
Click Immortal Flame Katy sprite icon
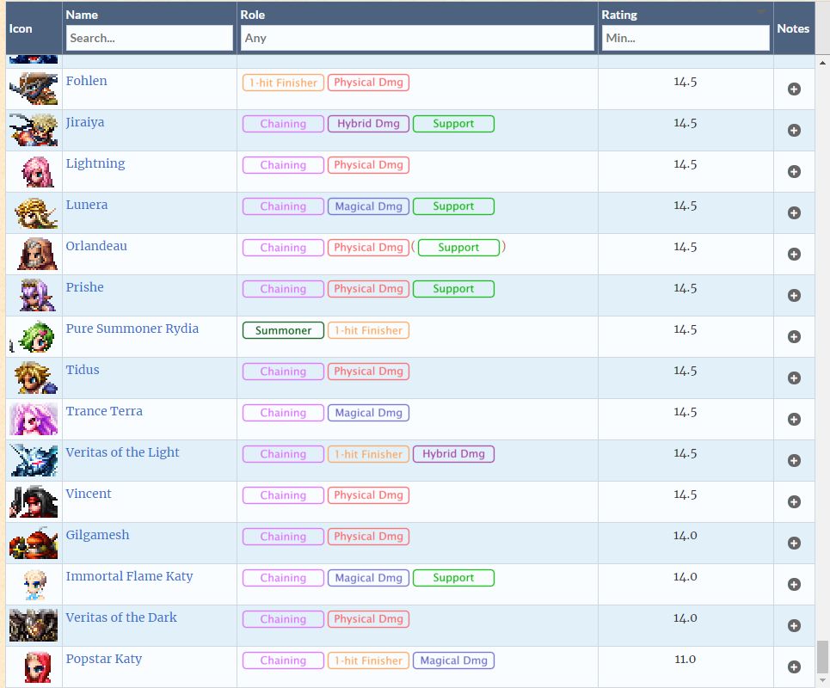click(x=36, y=584)
